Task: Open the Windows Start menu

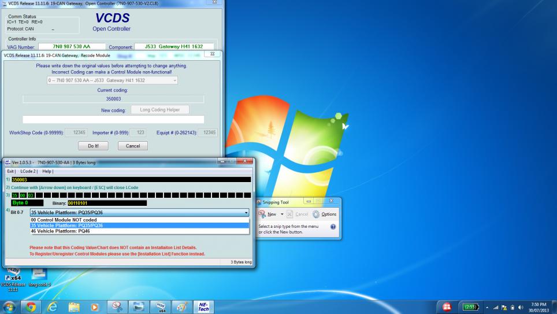Action: click(x=9, y=306)
